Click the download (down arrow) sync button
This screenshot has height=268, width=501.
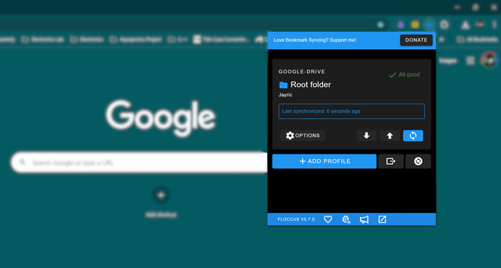[x=366, y=136]
